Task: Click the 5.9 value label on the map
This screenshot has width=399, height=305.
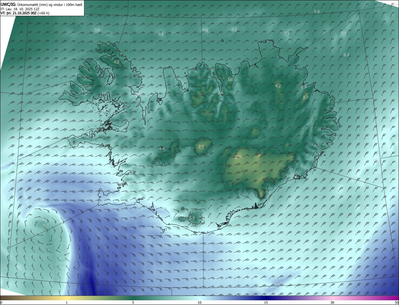Action: [x=317, y=12]
